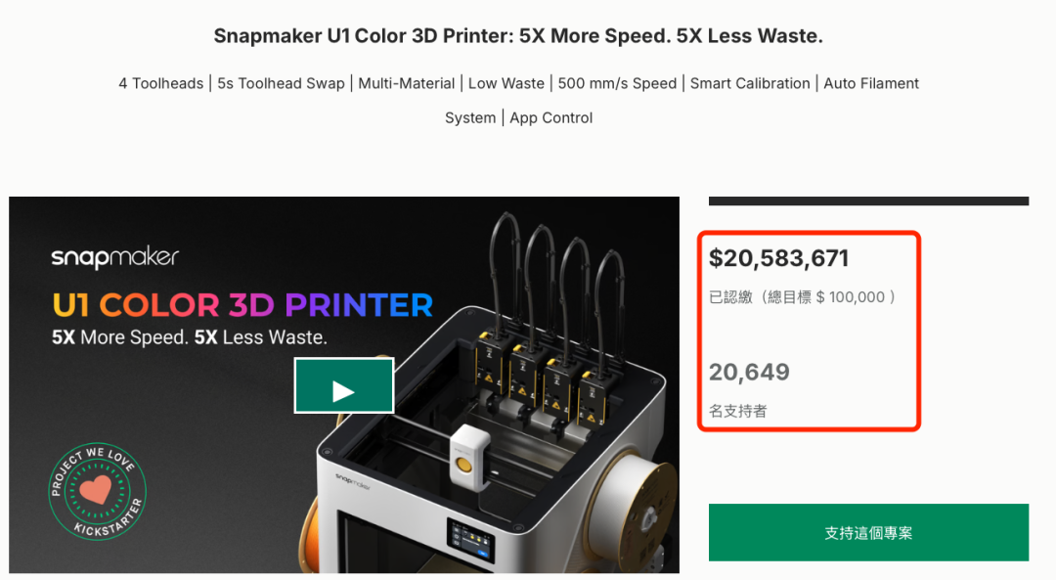Click the feature list subtitle text

[518, 101]
